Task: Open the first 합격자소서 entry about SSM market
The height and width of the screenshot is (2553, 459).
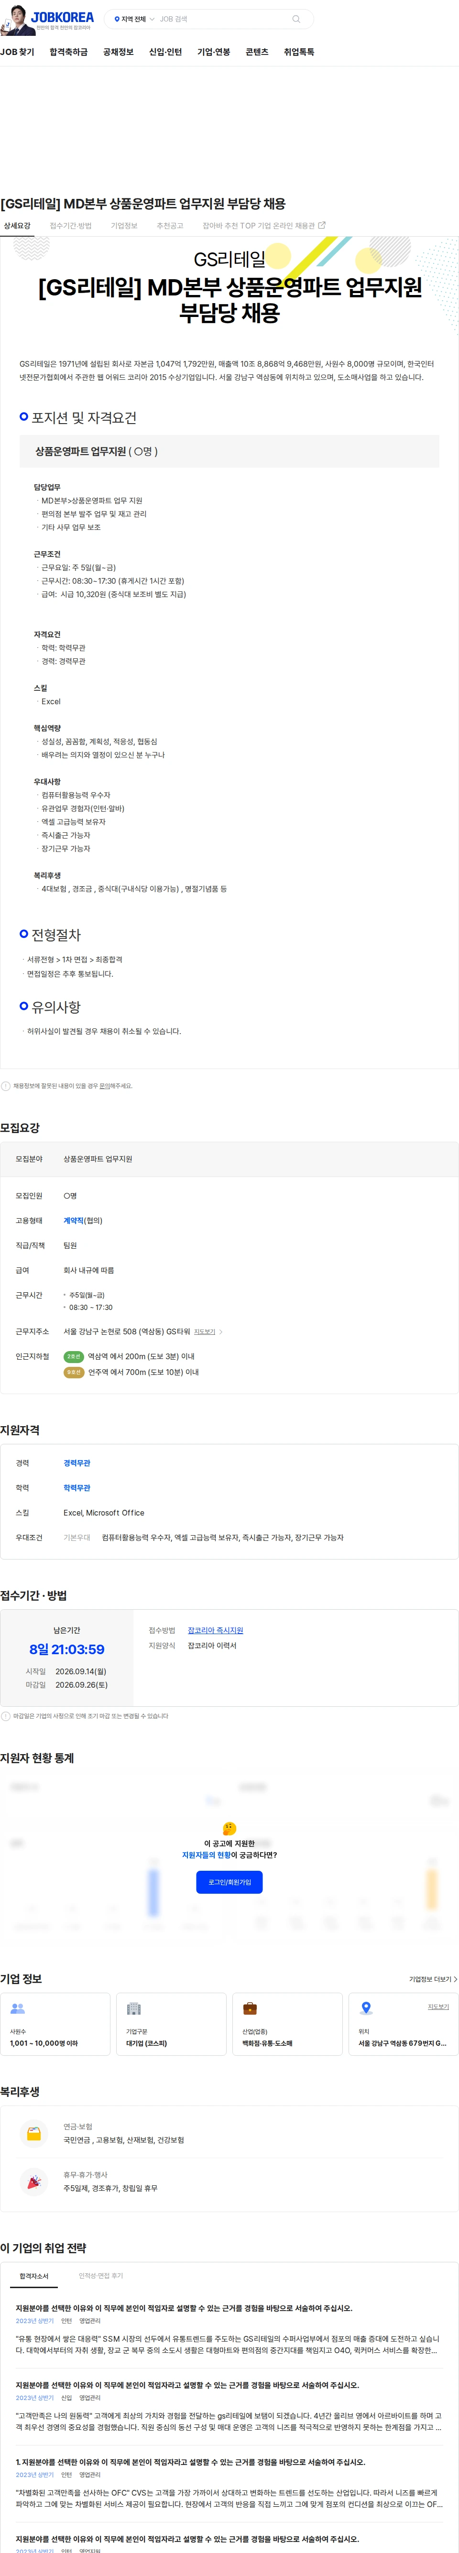Action: [x=229, y=2329]
